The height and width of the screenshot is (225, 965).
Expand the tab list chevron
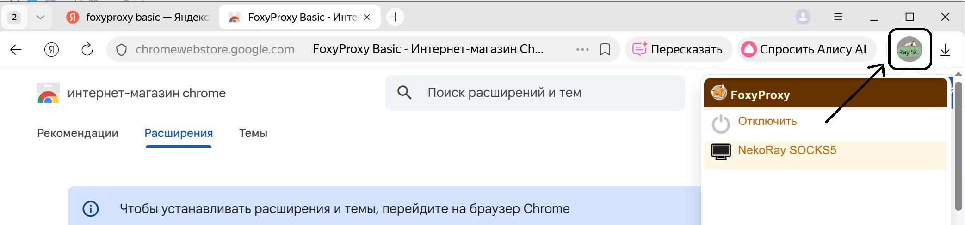[40, 17]
